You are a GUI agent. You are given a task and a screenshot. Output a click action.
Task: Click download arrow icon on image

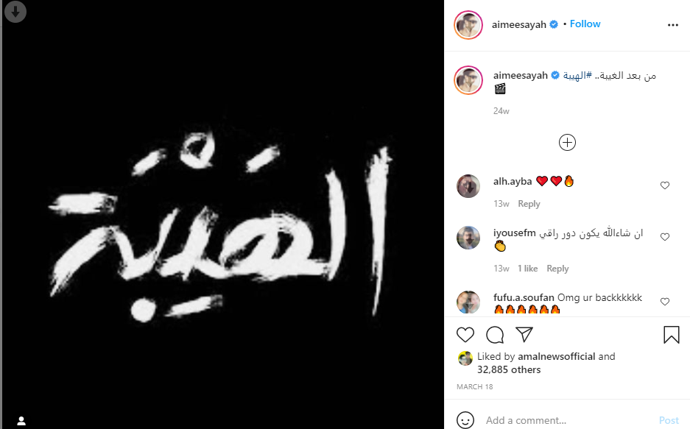(x=15, y=12)
